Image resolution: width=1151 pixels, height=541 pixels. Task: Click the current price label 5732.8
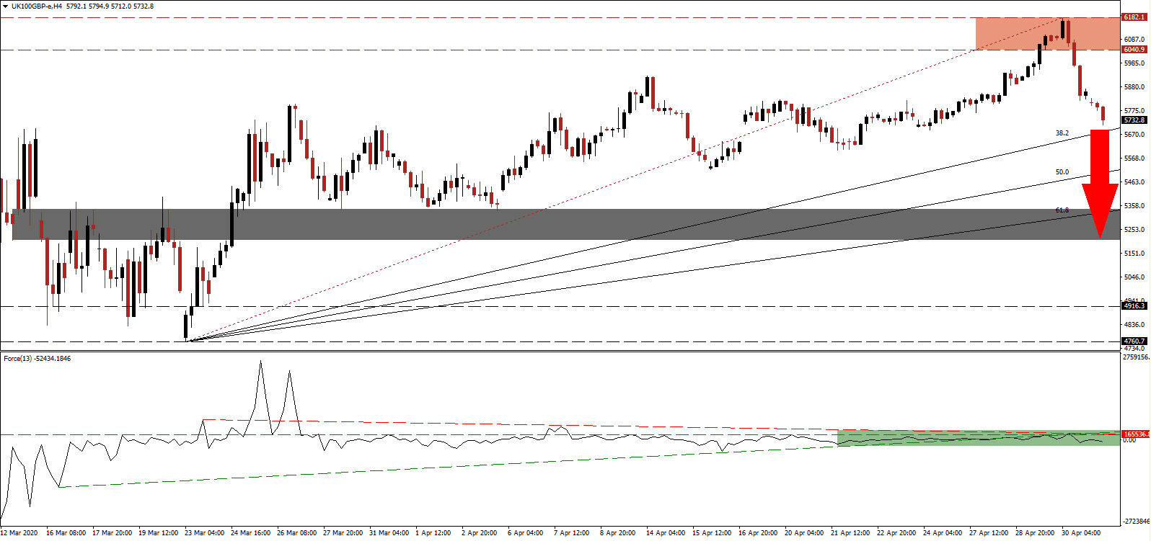[x=1134, y=120]
